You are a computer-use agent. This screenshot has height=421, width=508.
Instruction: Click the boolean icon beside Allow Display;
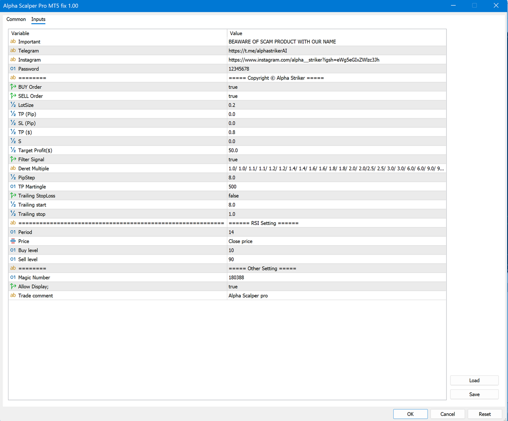tap(13, 287)
